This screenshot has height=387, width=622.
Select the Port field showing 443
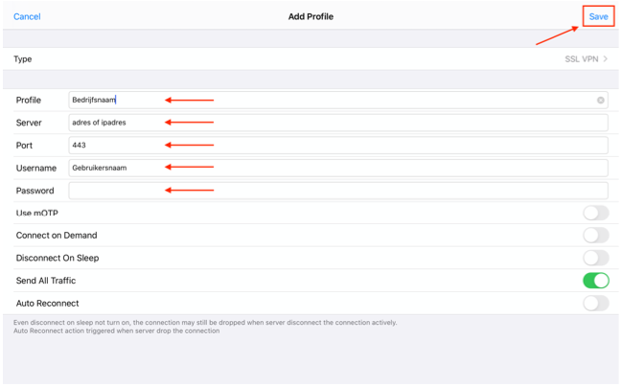pyautogui.click(x=337, y=146)
